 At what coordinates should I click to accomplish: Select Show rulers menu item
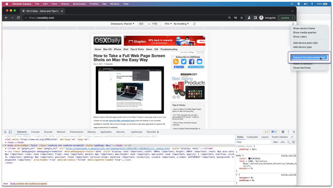pyautogui.click(x=300, y=37)
